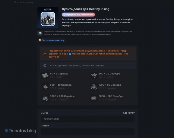Viewport: 174px width, 138px height.
Task: Select the 1500 + 80 Серебра pack
Action: pos(113,86)
